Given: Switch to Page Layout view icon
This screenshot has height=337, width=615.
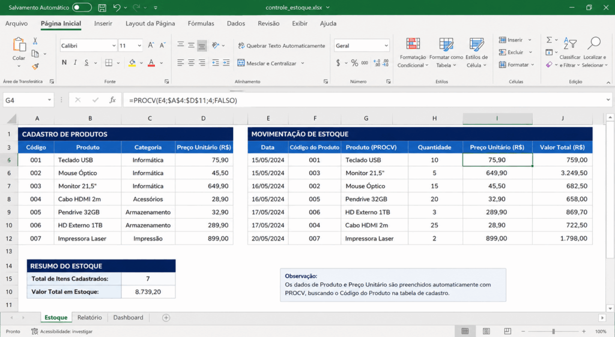Looking at the screenshot, I should (486, 331).
